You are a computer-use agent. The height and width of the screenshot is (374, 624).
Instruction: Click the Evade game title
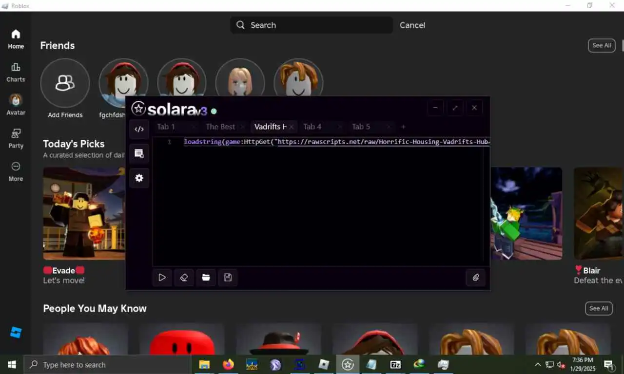[x=64, y=270]
